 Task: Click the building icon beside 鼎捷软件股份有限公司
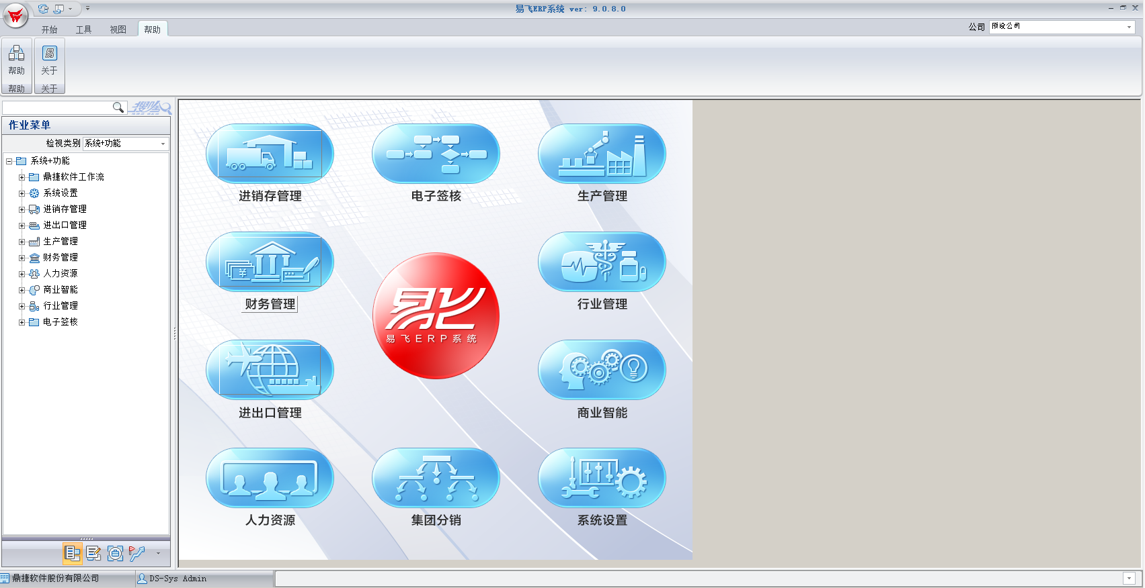[5, 578]
